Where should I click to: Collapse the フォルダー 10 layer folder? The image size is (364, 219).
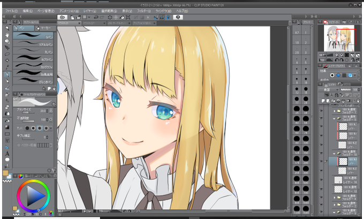[x=334, y=154]
